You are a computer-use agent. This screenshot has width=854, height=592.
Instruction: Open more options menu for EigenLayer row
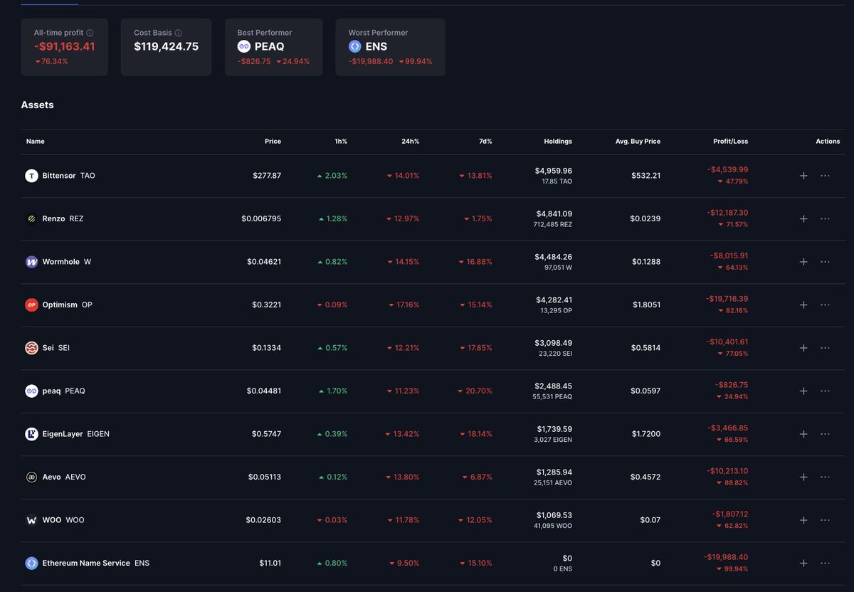[825, 434]
